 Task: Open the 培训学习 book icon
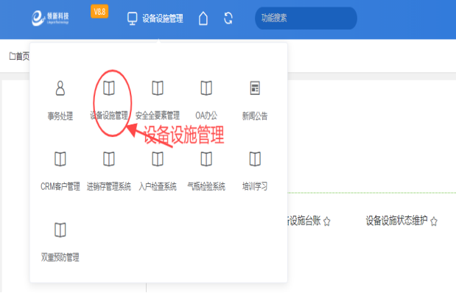(x=255, y=159)
